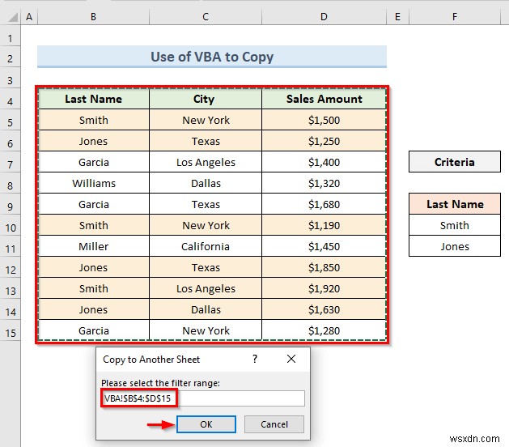Select cell with $1,400
509x447 pixels.
click(x=324, y=162)
